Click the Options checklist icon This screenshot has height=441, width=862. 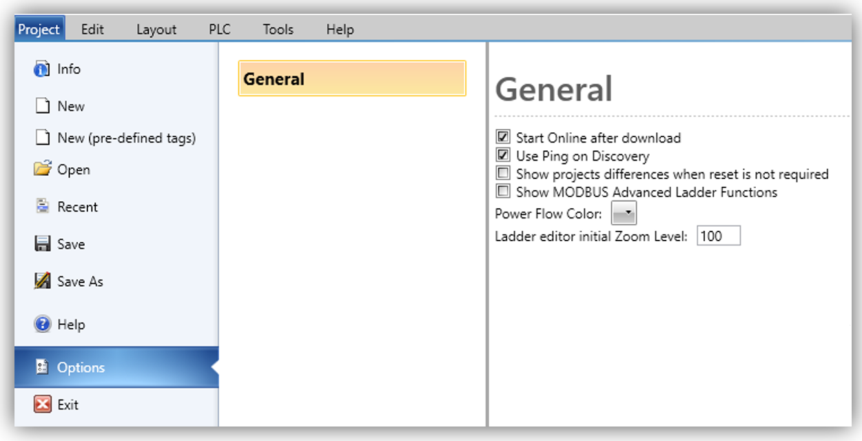click(x=43, y=367)
